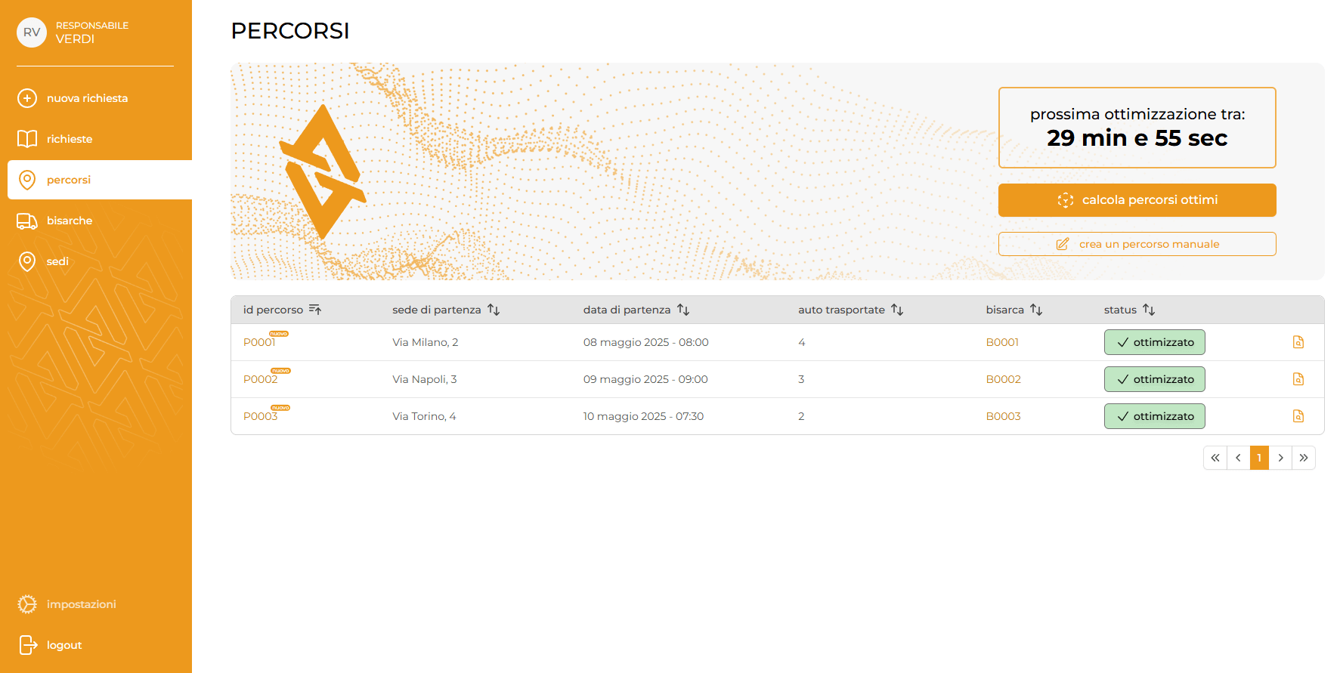Sort table by data di partenza

(683, 310)
